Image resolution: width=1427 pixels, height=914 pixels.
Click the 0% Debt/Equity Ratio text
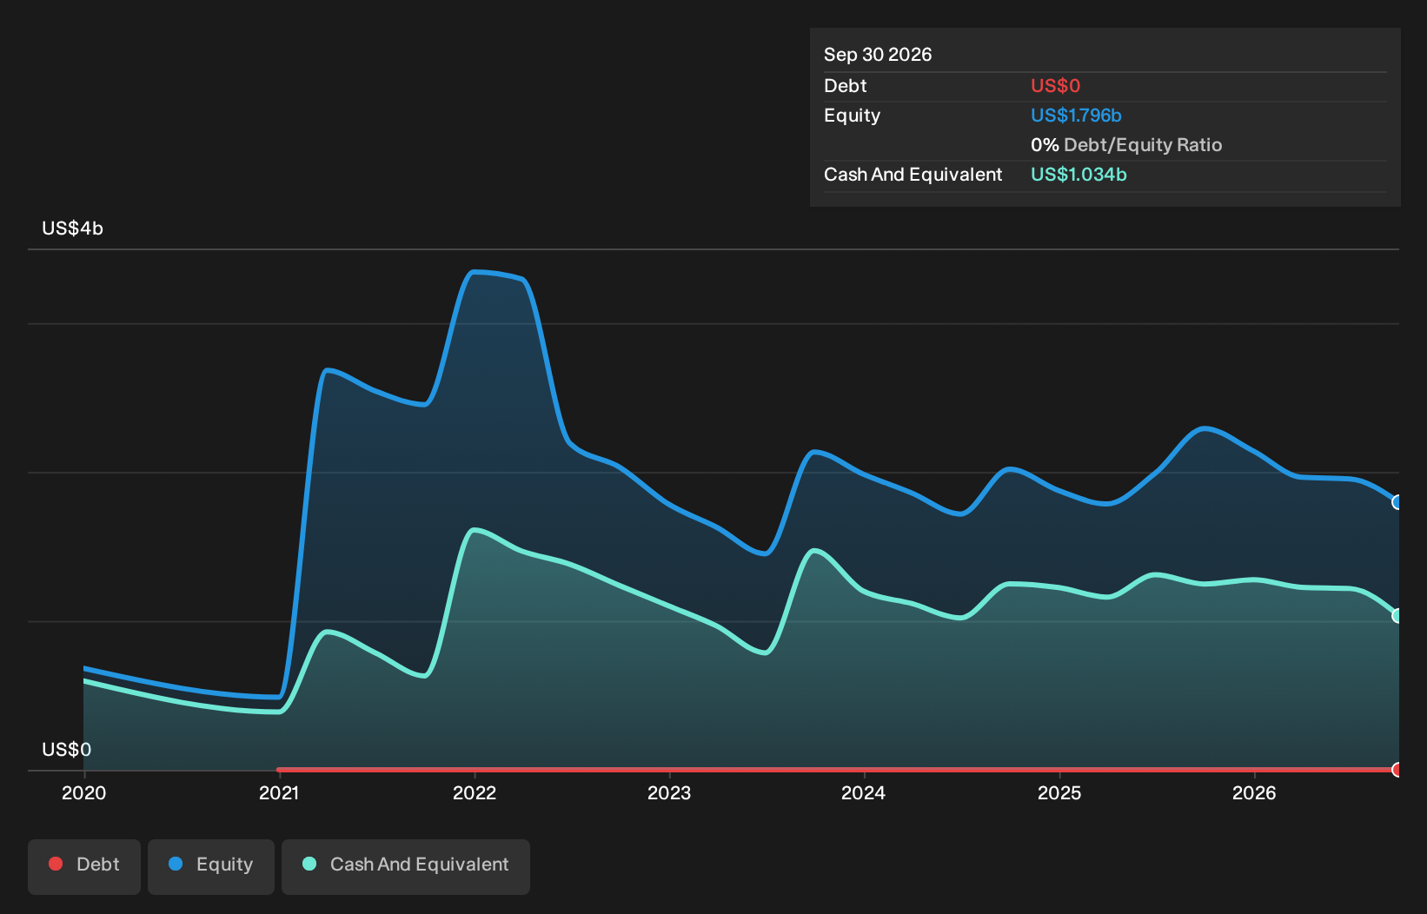[1126, 145]
